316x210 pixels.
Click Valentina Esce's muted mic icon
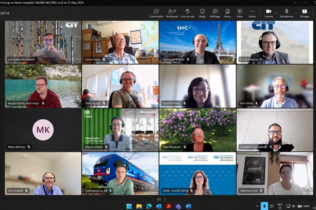click(261, 191)
